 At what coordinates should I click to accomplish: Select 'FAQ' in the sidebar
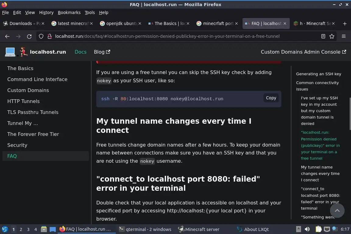click(x=45, y=156)
